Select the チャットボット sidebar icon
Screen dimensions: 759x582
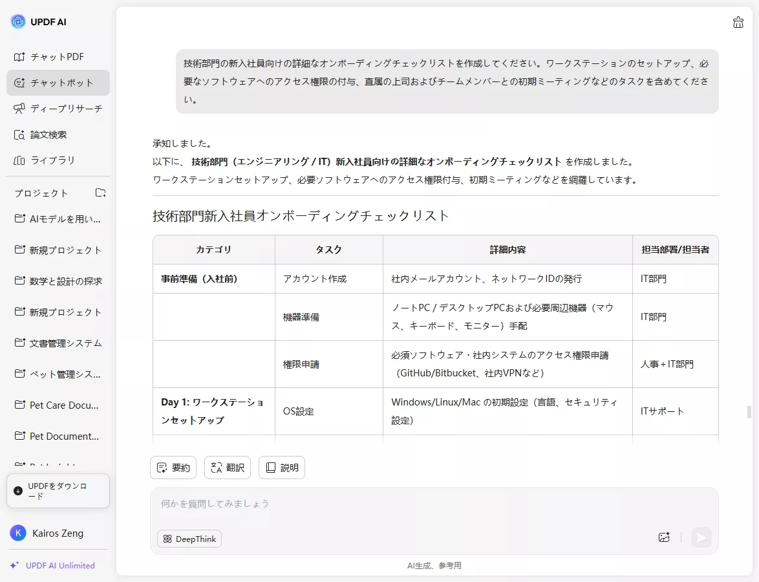tap(58, 83)
